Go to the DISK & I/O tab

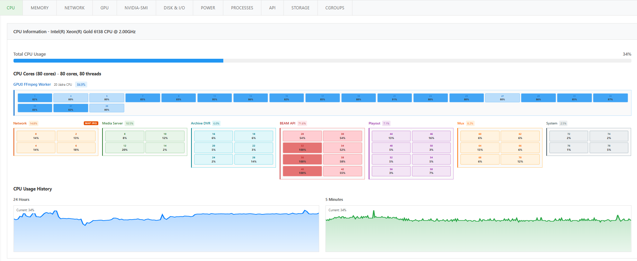[x=174, y=8]
